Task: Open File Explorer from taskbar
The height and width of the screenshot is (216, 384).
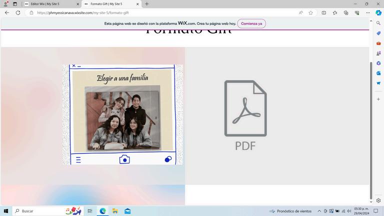Action: (115, 211)
